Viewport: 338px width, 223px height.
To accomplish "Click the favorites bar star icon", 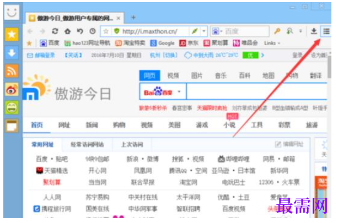I will point(29,43).
